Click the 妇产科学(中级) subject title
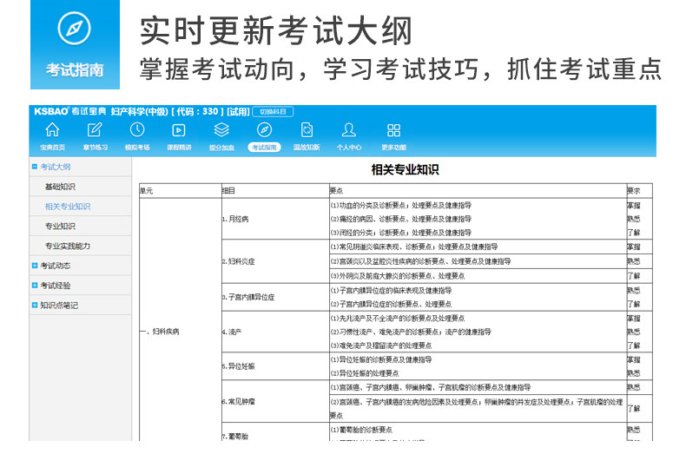Screen dimensions: 686x454 click(139, 111)
